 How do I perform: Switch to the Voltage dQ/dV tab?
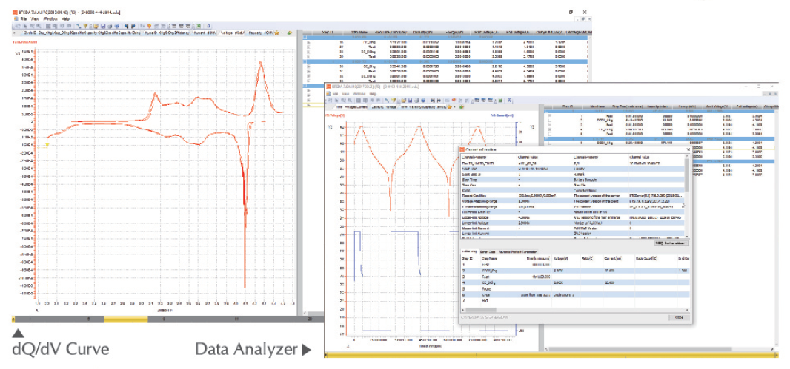coord(232,33)
